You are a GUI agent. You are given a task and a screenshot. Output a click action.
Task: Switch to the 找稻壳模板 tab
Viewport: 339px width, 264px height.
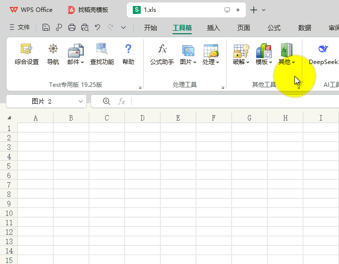(x=88, y=10)
